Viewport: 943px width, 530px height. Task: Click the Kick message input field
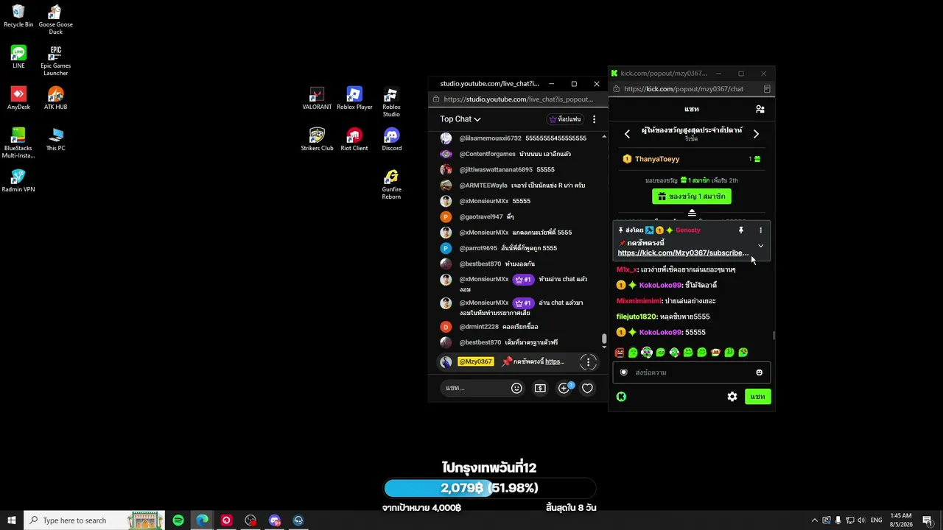pyautogui.click(x=691, y=372)
